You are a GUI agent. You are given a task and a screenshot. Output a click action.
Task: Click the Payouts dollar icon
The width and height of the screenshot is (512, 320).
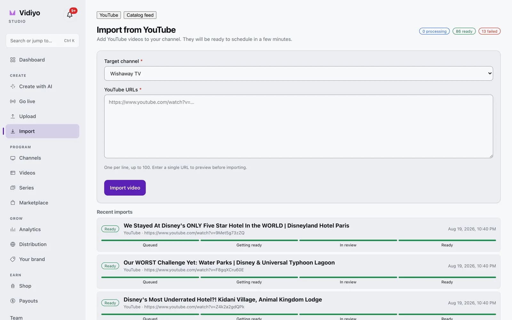[x=13, y=301]
